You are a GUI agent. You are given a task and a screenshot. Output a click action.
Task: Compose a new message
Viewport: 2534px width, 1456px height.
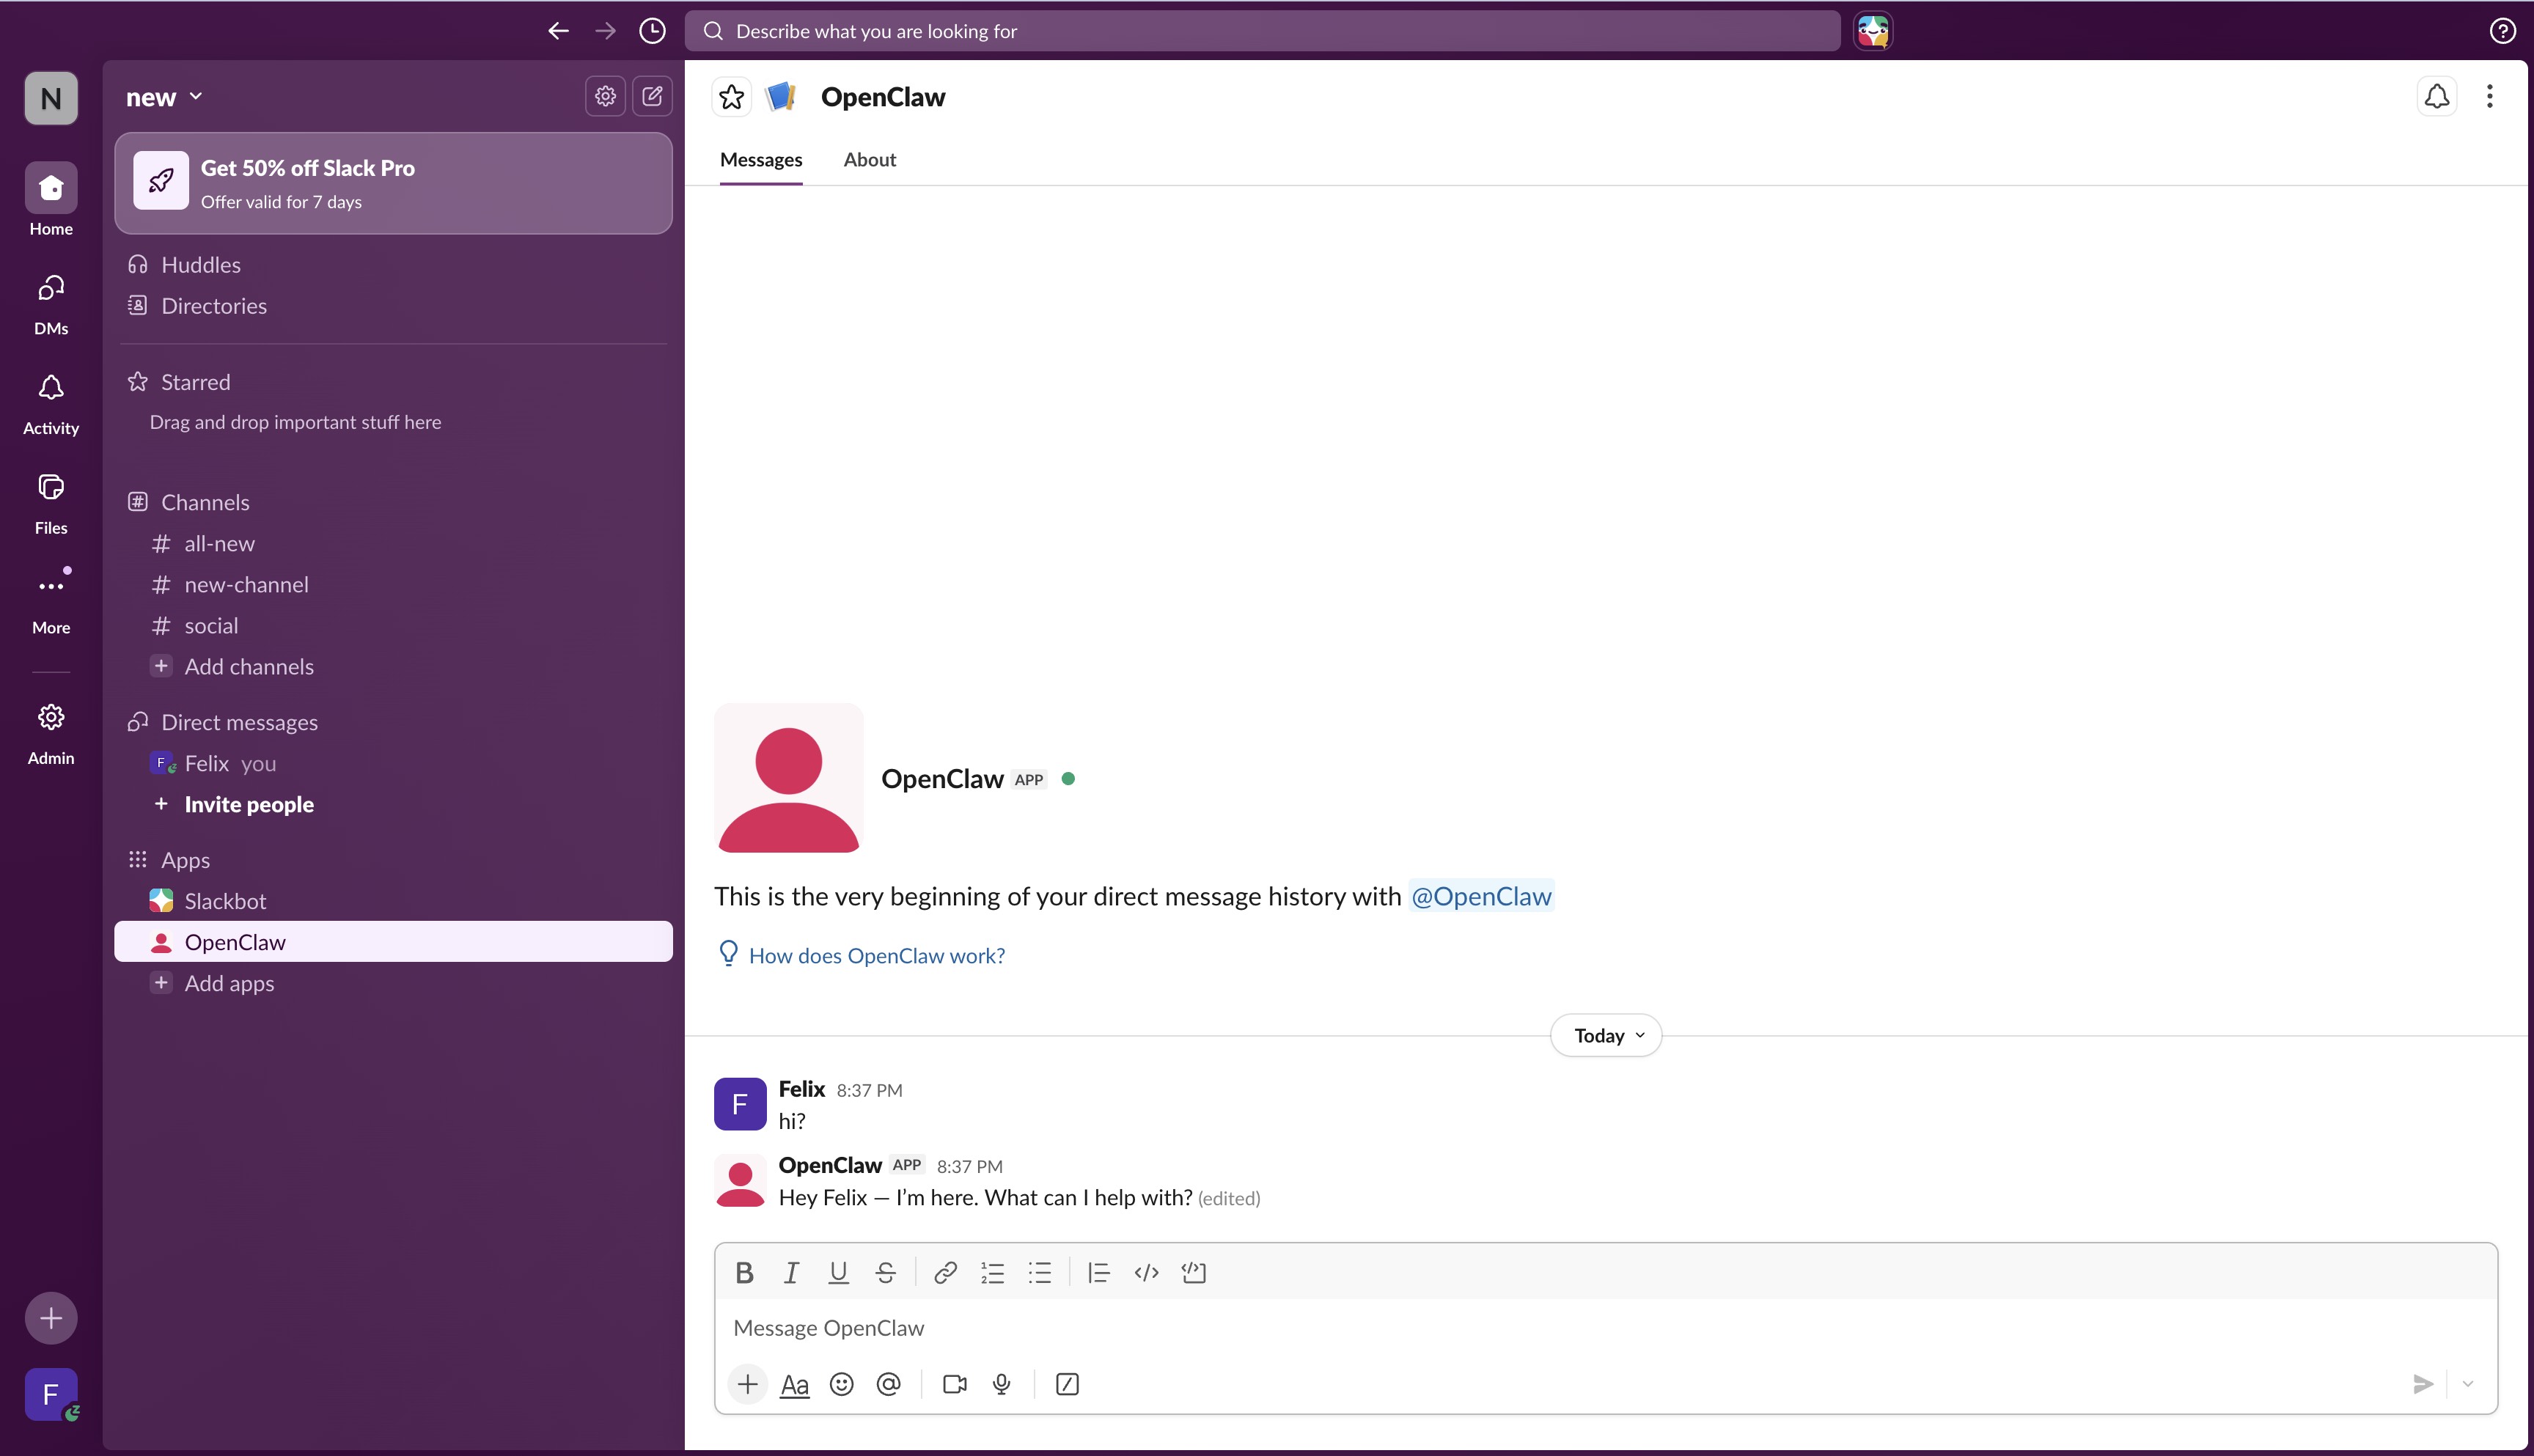pyautogui.click(x=652, y=96)
